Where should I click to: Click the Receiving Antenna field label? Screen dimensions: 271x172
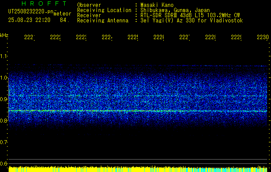click(x=103, y=21)
